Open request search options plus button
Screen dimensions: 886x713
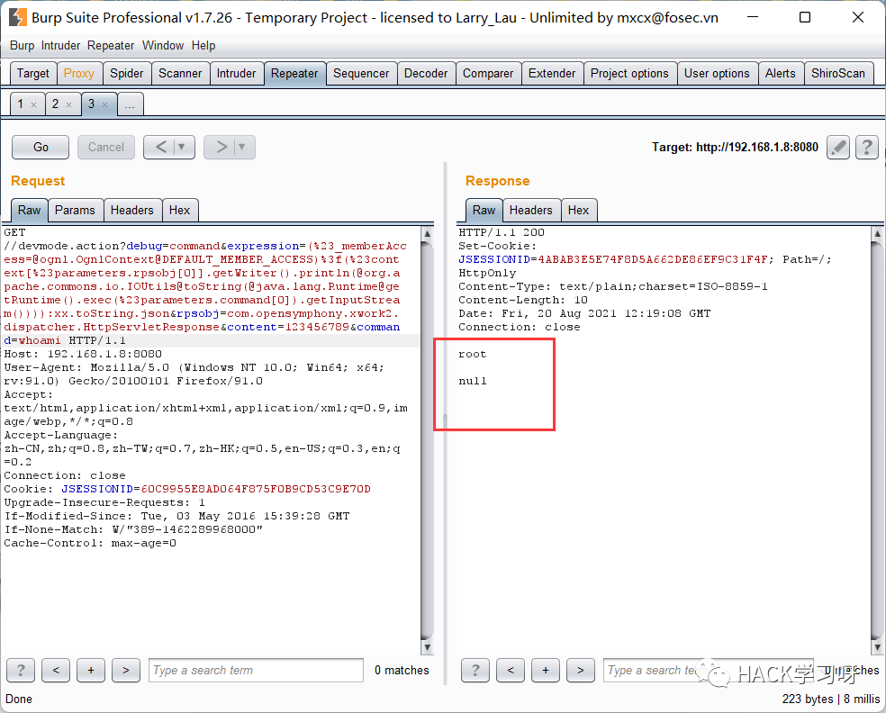[91, 670]
